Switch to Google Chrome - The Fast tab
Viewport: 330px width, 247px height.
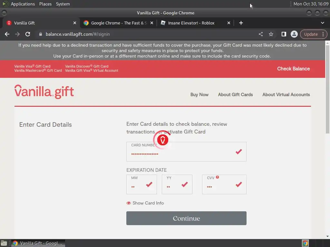pos(118,23)
